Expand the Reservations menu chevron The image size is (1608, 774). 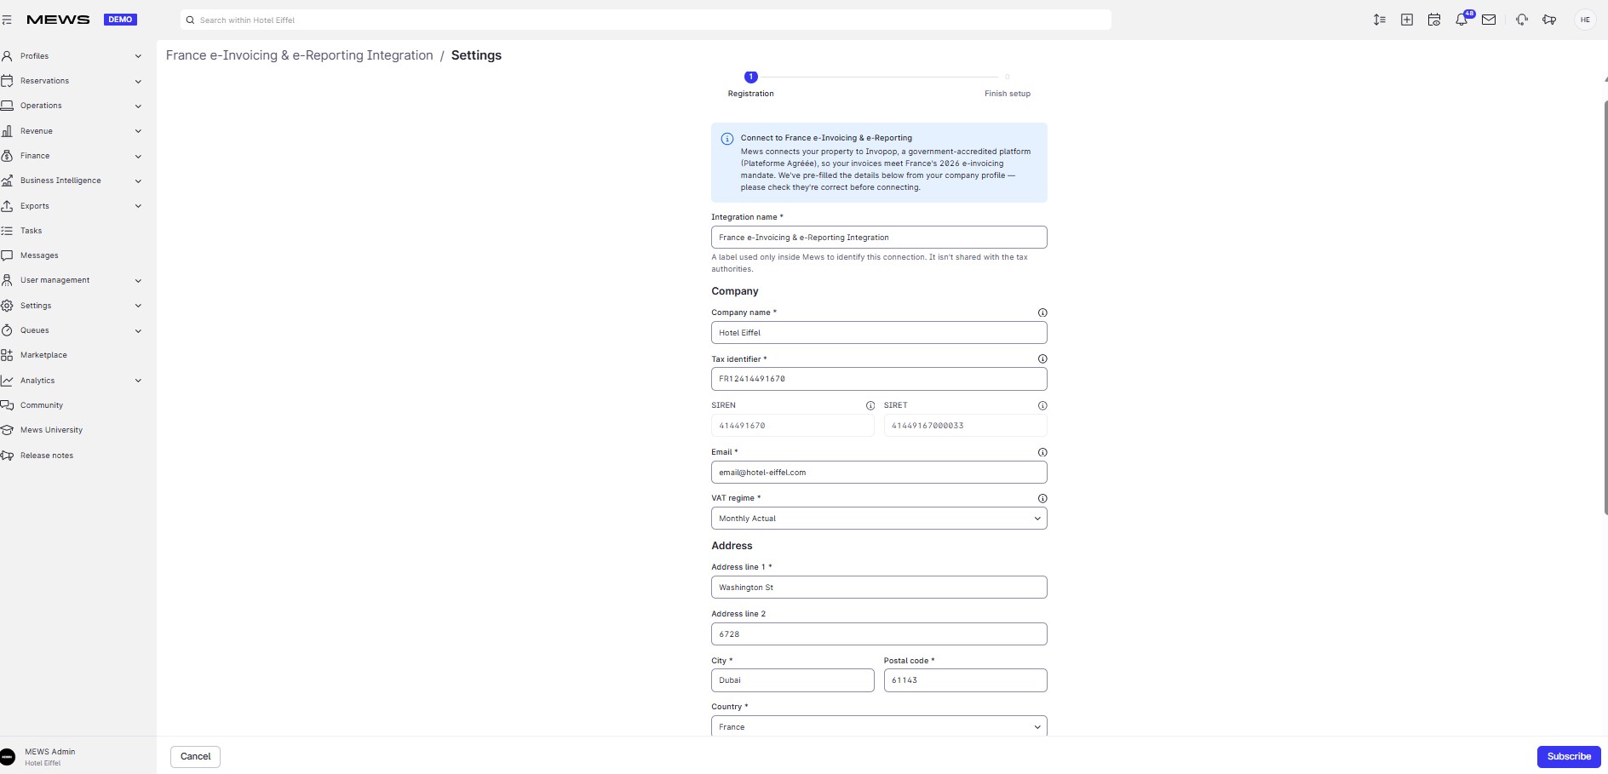tap(138, 81)
